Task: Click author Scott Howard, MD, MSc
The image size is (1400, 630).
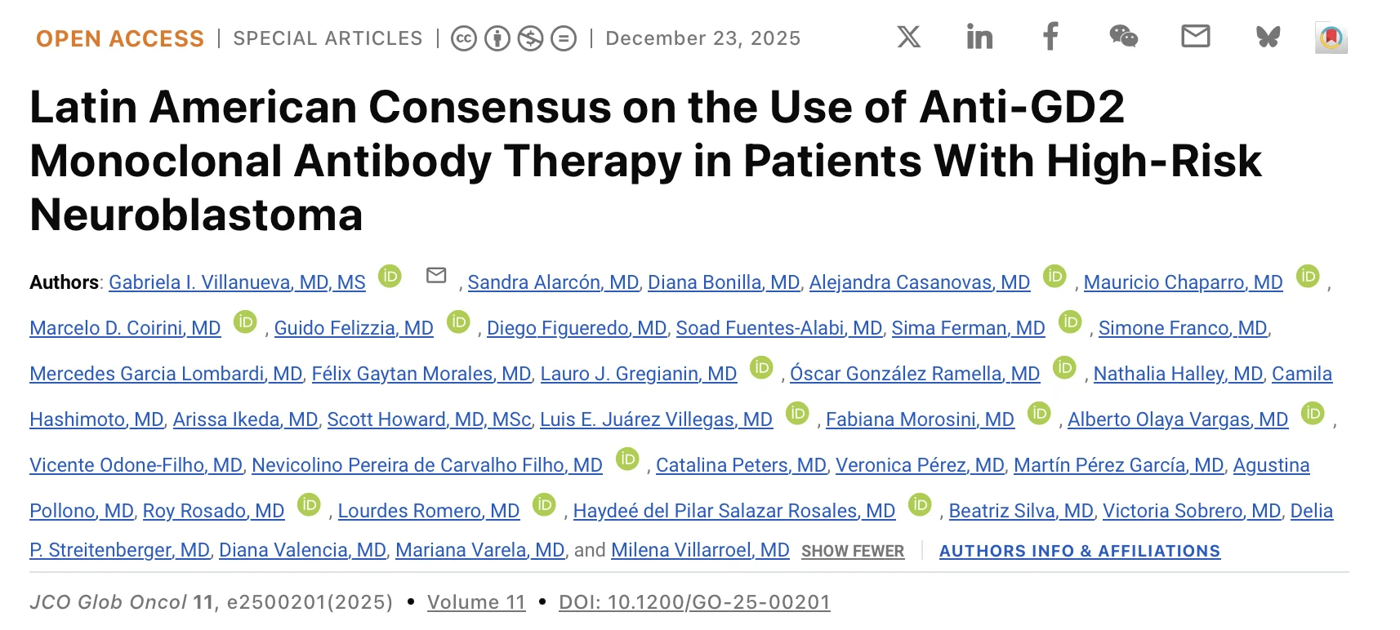Action: (429, 419)
